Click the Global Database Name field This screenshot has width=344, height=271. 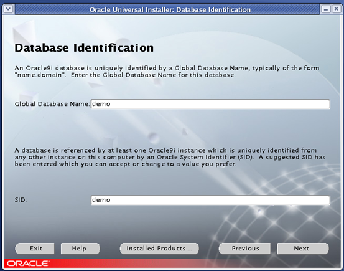click(210, 104)
